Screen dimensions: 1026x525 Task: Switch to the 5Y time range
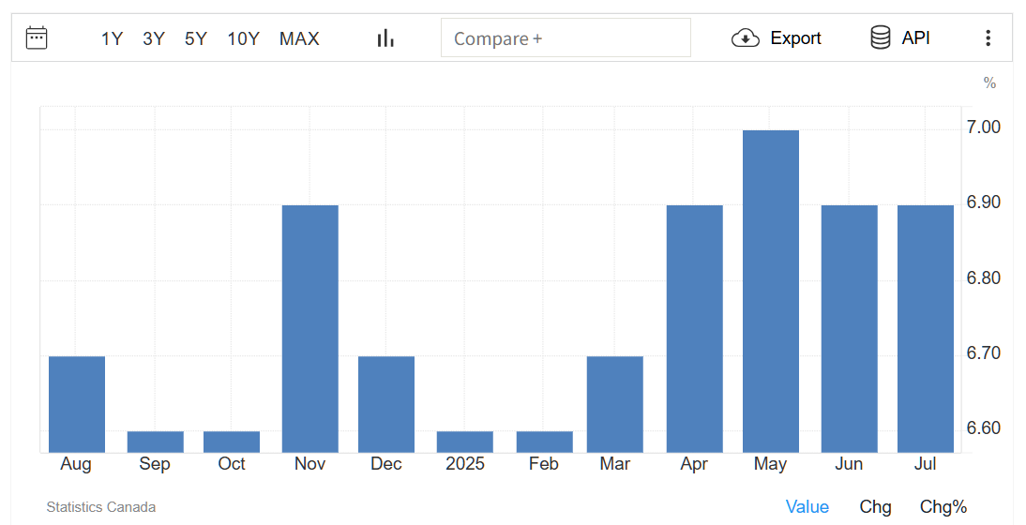(196, 38)
